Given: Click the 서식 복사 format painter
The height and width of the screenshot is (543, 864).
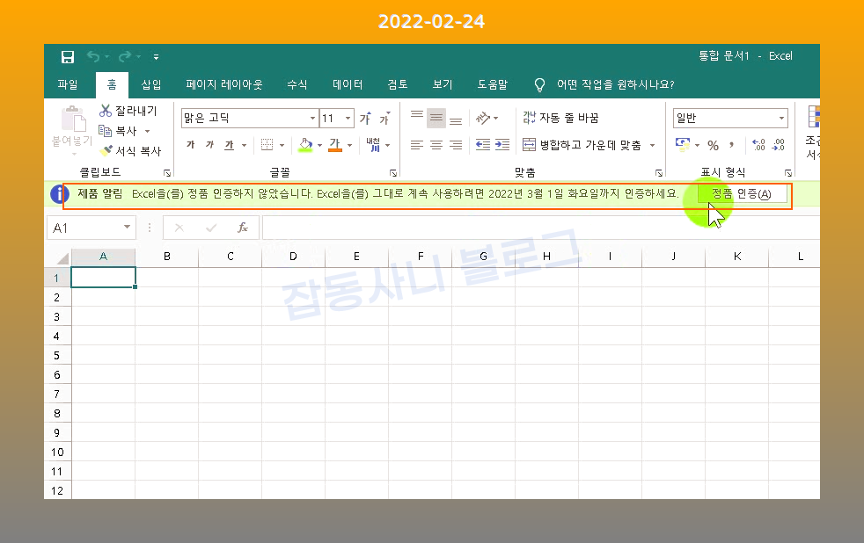Looking at the screenshot, I should 130,151.
